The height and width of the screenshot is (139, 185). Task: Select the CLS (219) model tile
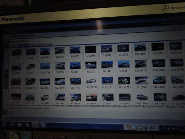click(31, 84)
